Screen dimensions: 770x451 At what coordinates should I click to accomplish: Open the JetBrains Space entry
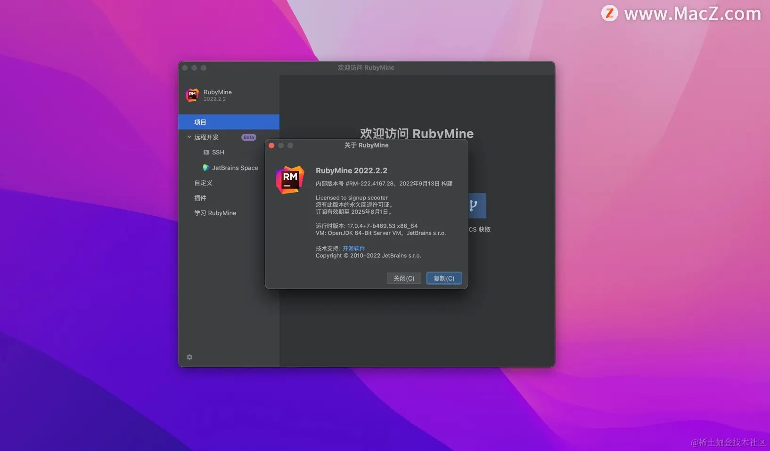point(235,168)
